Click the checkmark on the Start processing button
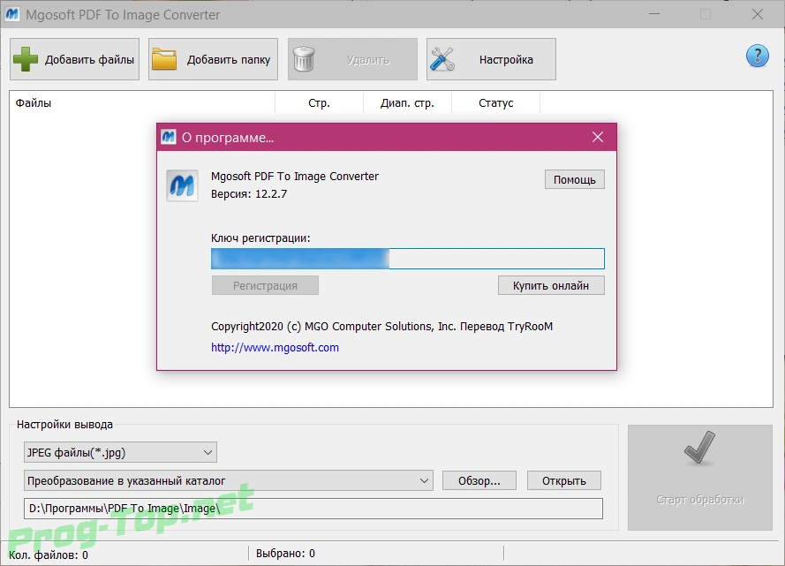This screenshot has width=785, height=566. (x=699, y=447)
